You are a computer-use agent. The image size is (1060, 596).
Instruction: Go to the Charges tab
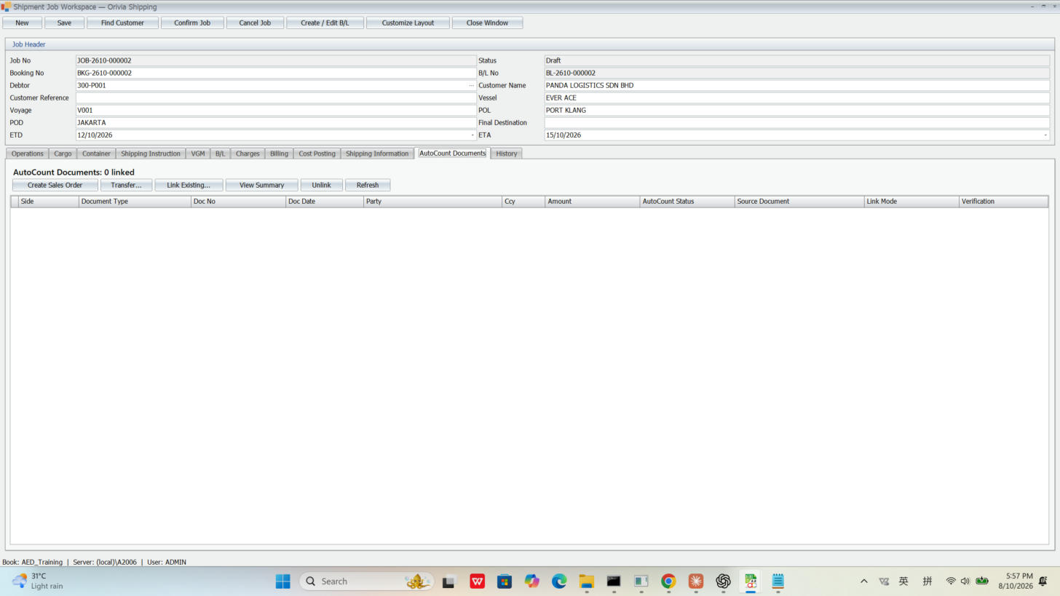point(248,154)
